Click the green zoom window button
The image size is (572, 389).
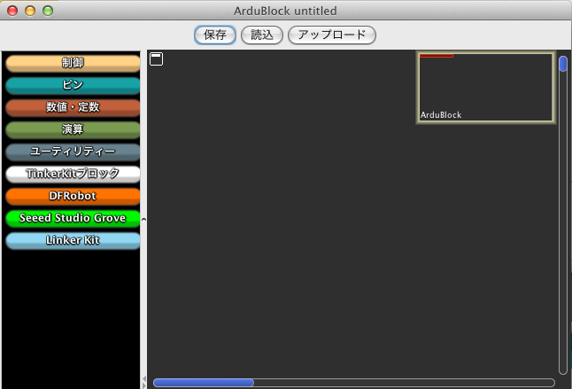[x=48, y=11]
